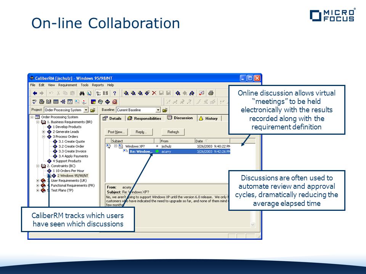Image resolution: width=366 pixels, height=274 pixels.
Task: Select the Discussion tab
Action: 180,118
